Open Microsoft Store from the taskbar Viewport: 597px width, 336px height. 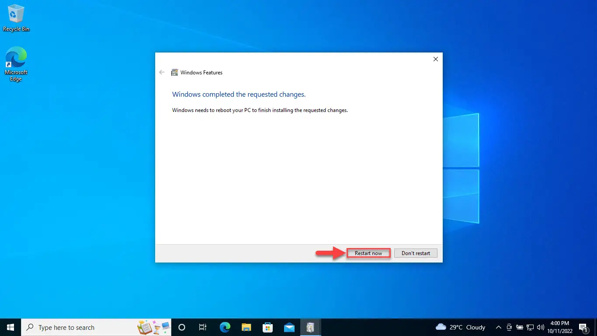[x=267, y=327]
